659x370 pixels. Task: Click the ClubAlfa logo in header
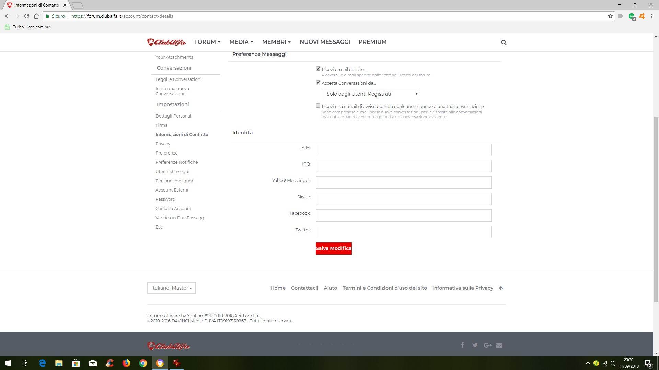click(x=166, y=42)
